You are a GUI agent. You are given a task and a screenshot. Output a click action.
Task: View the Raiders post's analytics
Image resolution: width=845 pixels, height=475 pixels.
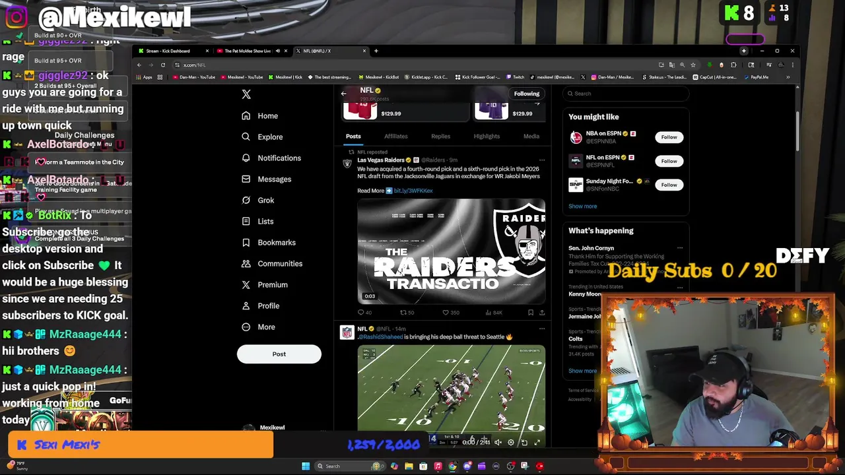(x=494, y=313)
